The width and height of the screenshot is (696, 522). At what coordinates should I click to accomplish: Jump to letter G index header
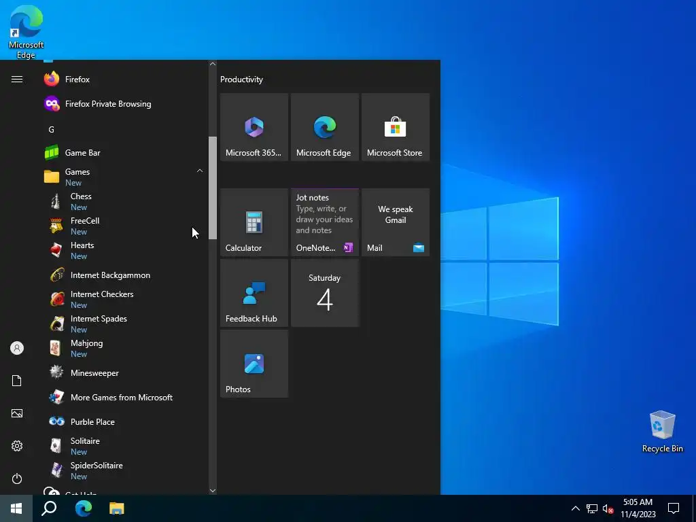coord(51,130)
